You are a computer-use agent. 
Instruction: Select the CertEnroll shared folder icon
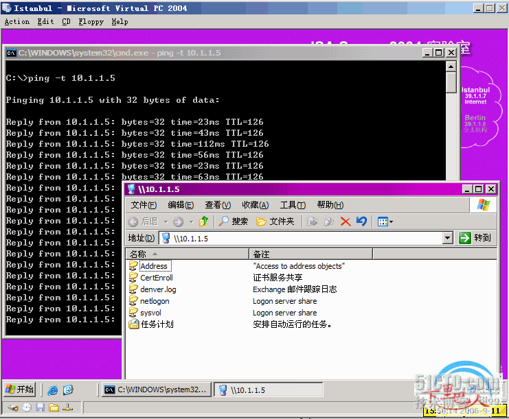pos(133,277)
